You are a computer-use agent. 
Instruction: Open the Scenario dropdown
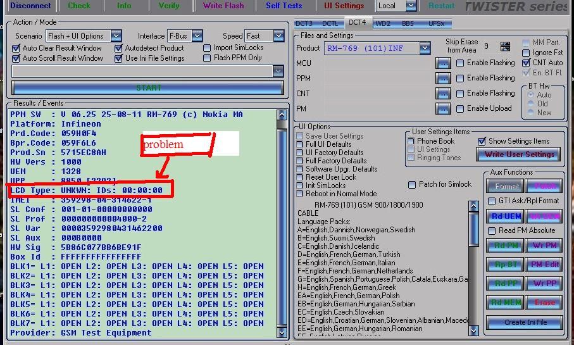pyautogui.click(x=116, y=36)
